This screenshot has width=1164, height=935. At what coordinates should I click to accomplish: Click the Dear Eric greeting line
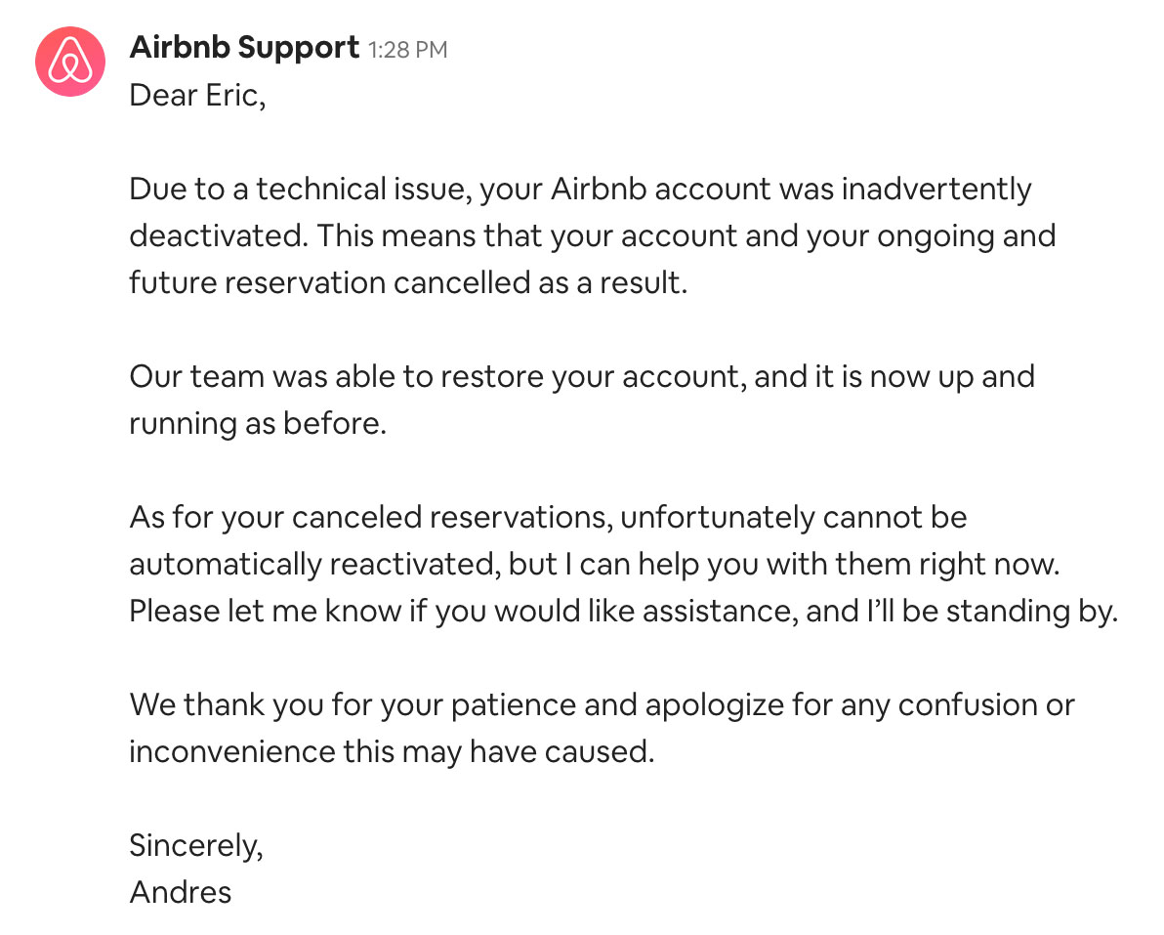coord(197,96)
